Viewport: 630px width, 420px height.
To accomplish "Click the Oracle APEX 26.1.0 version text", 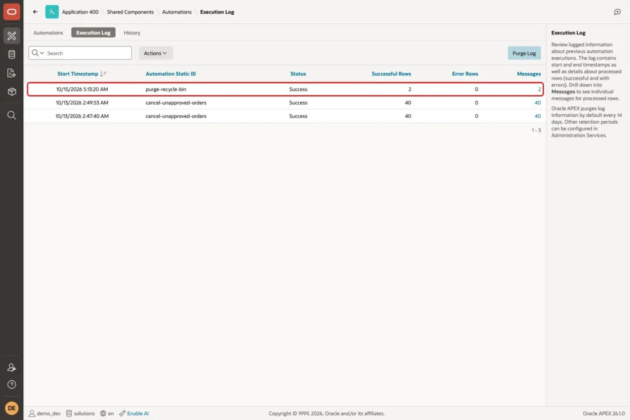I will (x=604, y=413).
